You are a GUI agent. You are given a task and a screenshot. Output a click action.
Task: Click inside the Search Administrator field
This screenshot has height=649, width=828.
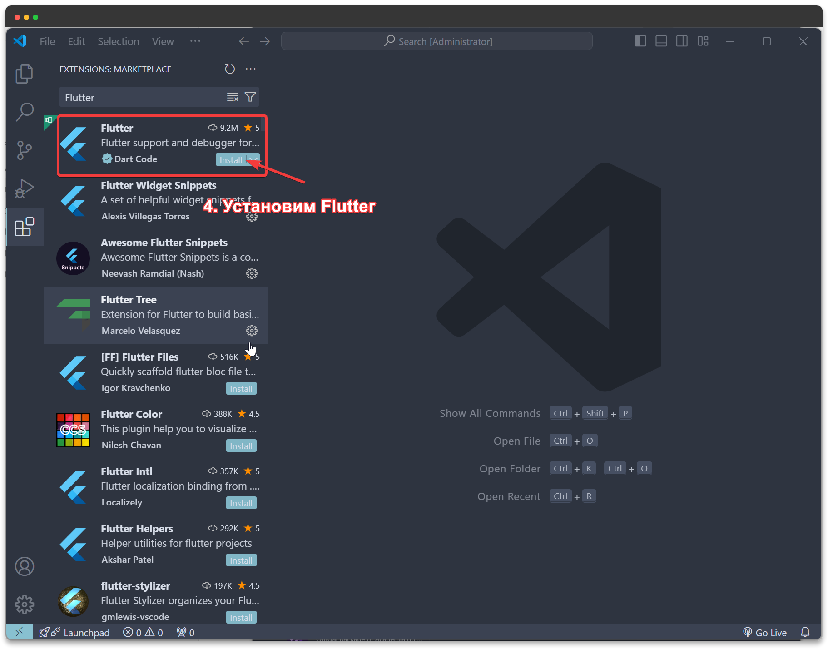(436, 41)
